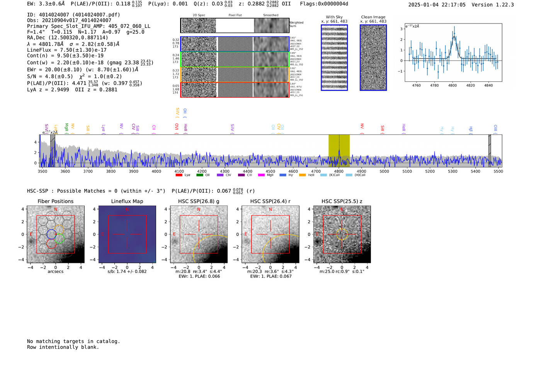Click the purple CIV legend swatch
The height and width of the screenshot is (368, 541).
[220, 175]
